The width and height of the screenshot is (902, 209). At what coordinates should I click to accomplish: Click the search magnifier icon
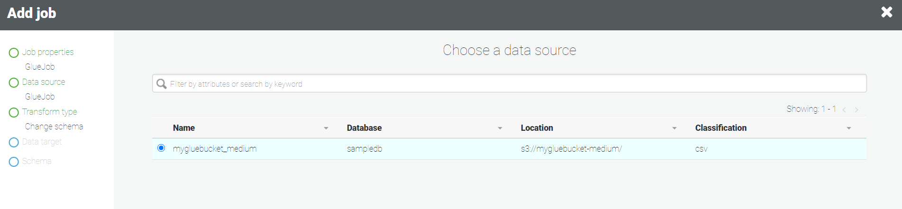coord(162,84)
